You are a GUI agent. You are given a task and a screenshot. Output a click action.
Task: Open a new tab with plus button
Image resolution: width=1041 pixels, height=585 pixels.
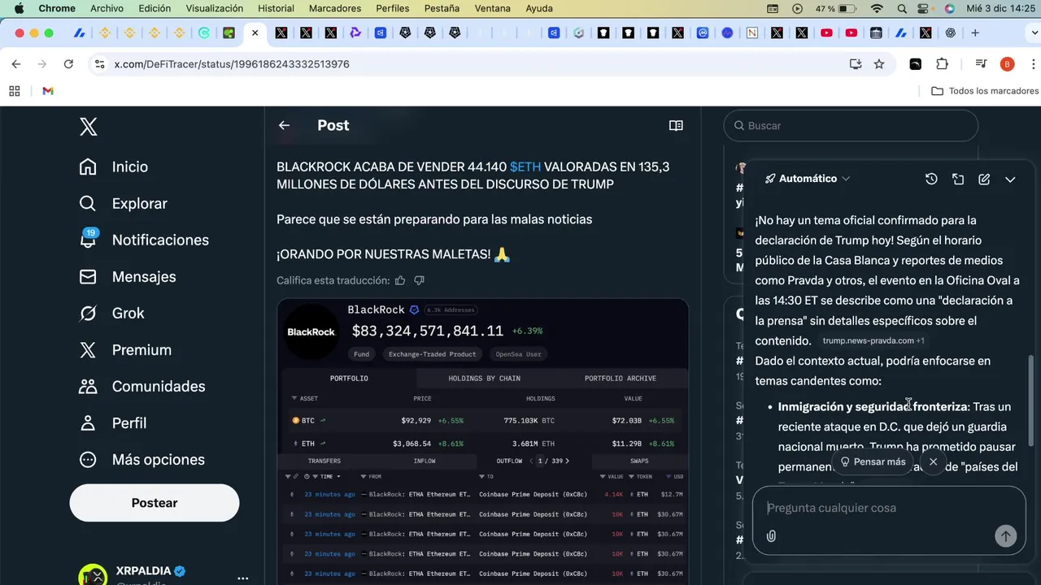pyautogui.click(x=975, y=33)
